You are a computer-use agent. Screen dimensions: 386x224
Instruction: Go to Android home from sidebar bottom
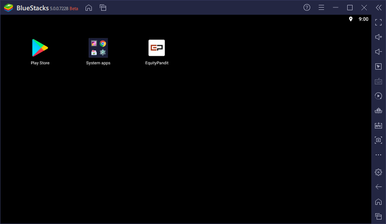378,202
